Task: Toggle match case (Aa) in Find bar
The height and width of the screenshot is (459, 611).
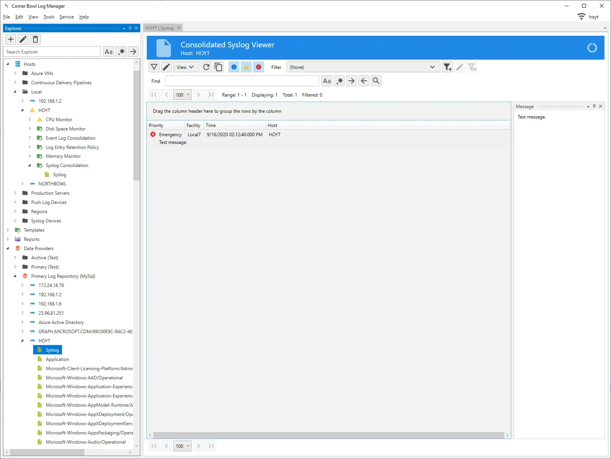Action: click(327, 81)
